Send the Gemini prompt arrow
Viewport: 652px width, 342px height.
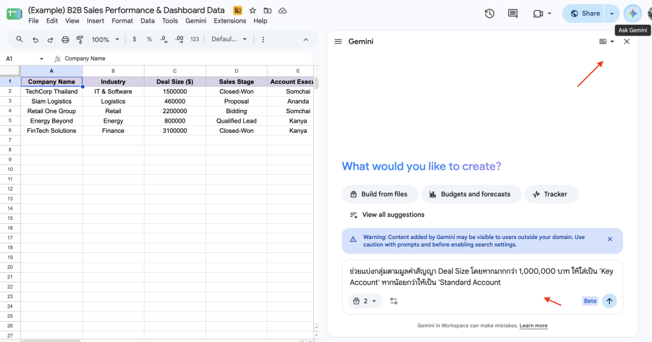[x=609, y=301]
